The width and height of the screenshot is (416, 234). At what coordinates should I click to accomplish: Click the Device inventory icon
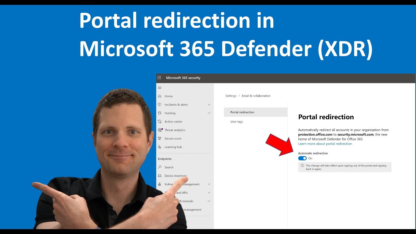(160, 176)
